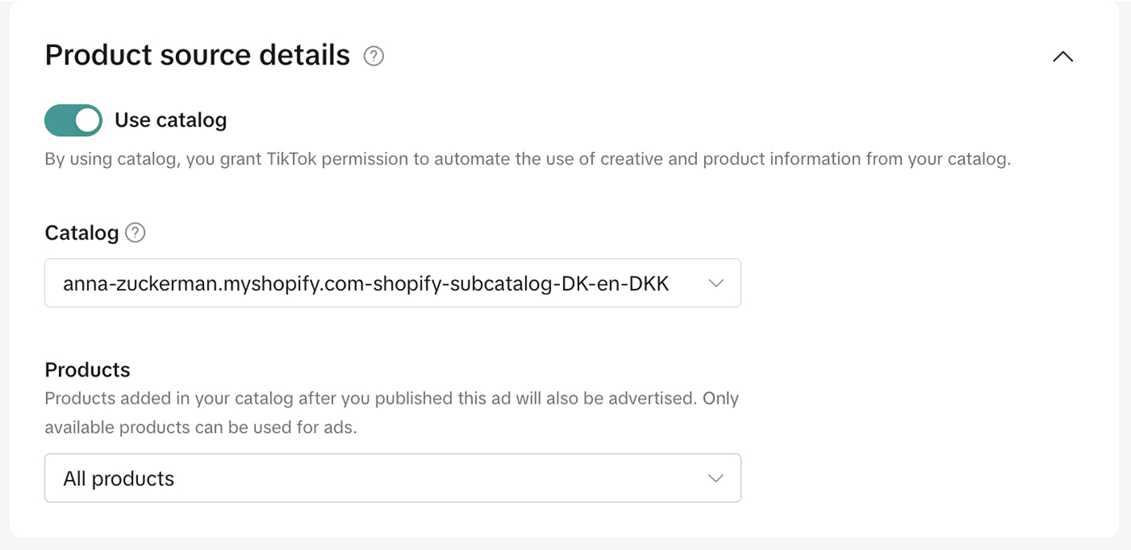Click "available products can be used for ads" line
Viewport: 1131px width, 550px height.
click(x=201, y=427)
